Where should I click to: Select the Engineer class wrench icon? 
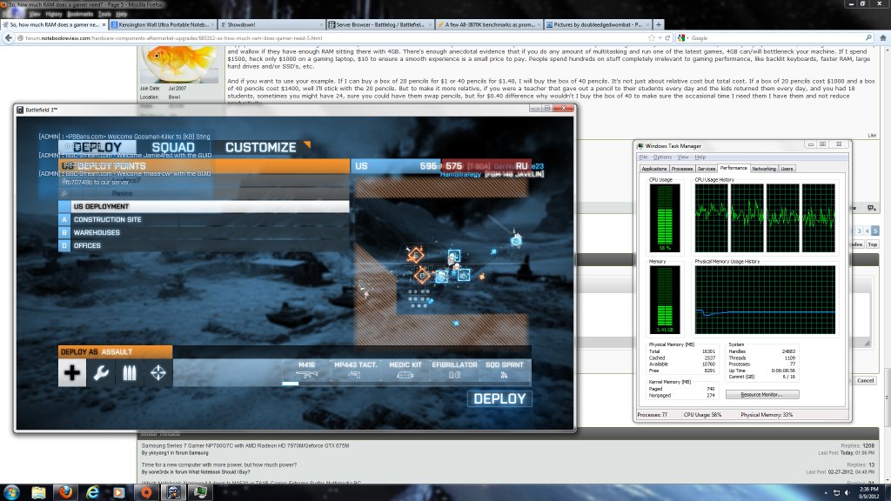tap(101, 372)
